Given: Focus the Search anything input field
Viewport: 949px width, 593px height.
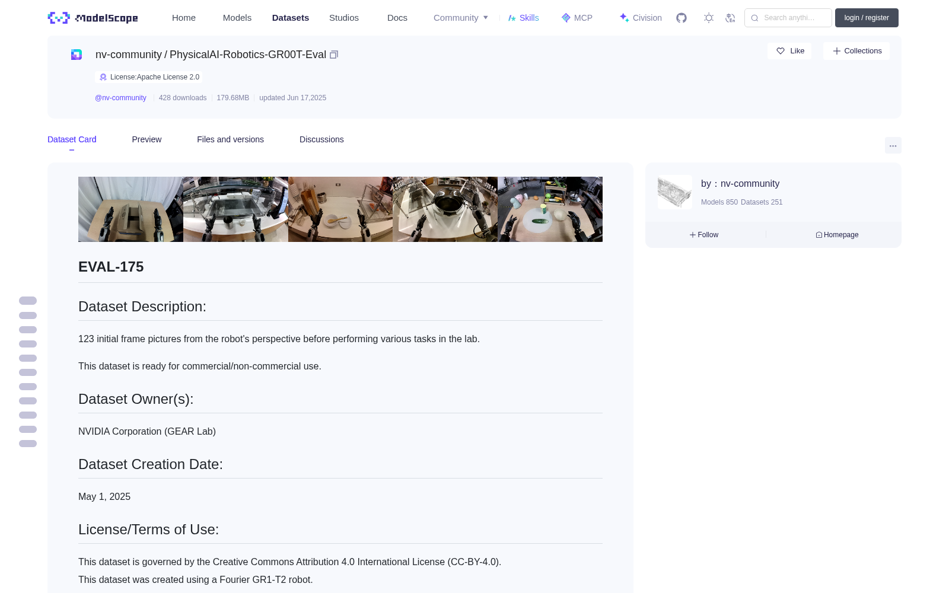Looking at the screenshot, I should click(x=788, y=18).
